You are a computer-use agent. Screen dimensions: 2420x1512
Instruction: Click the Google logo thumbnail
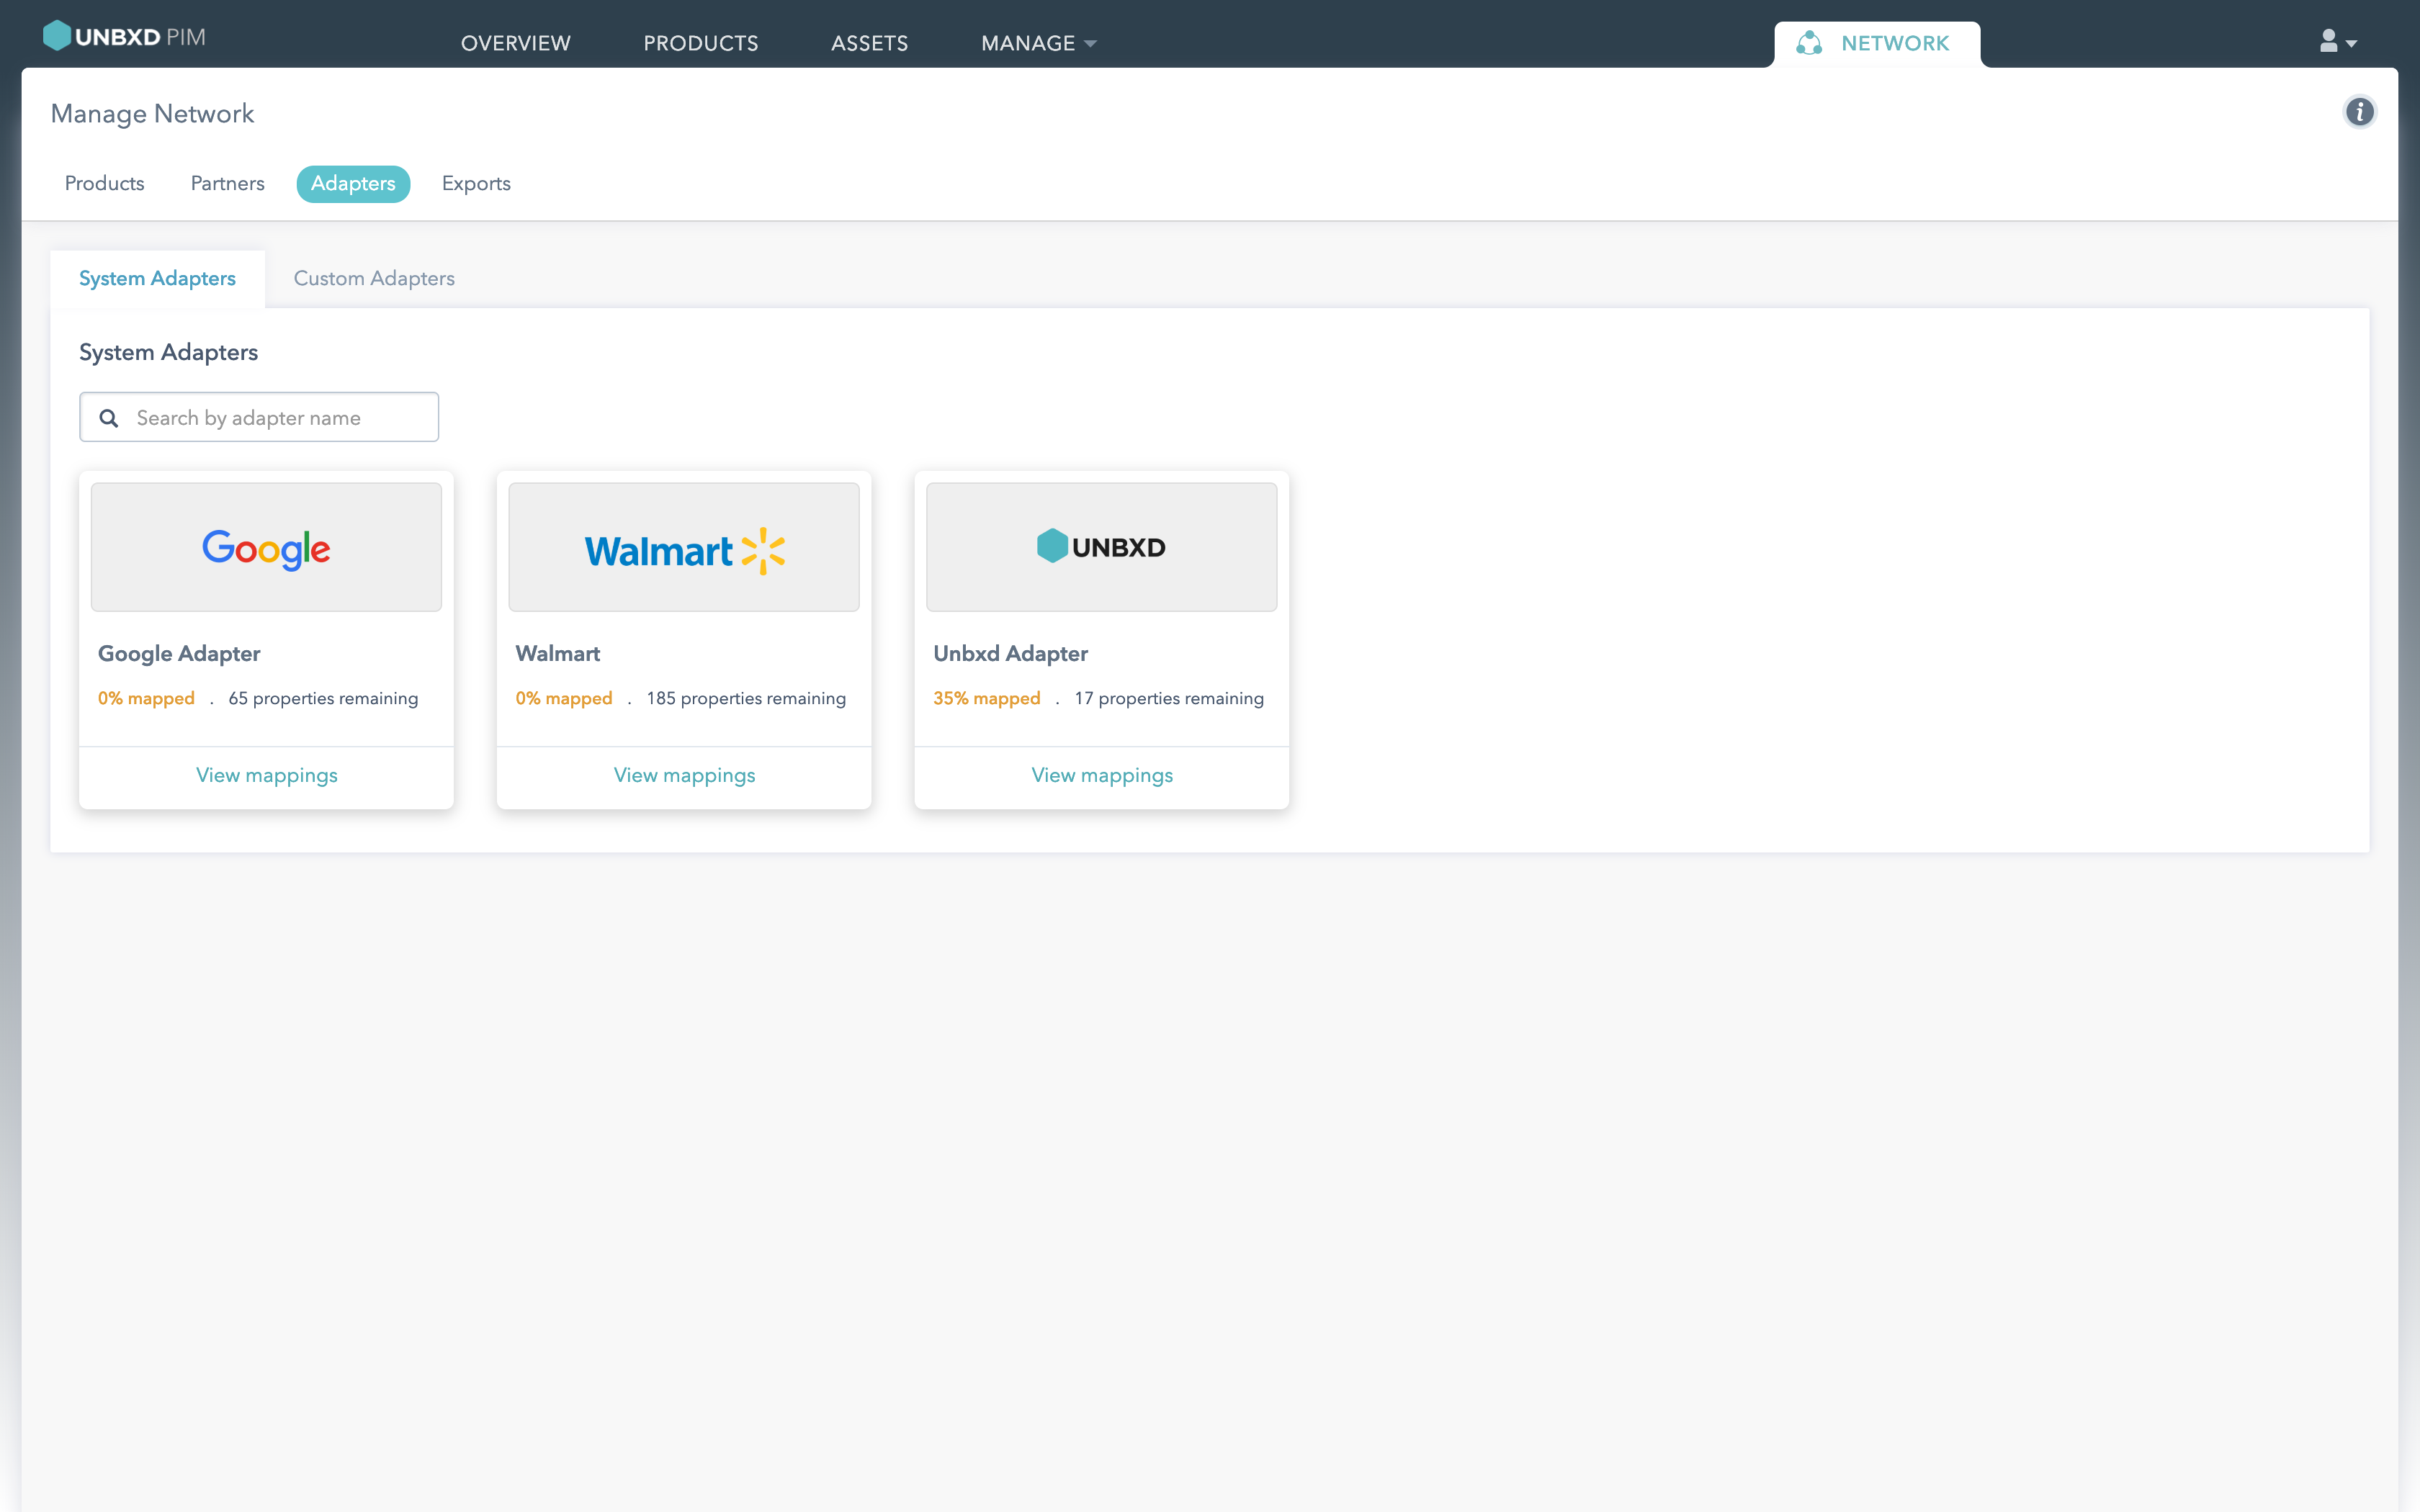pyautogui.click(x=266, y=547)
